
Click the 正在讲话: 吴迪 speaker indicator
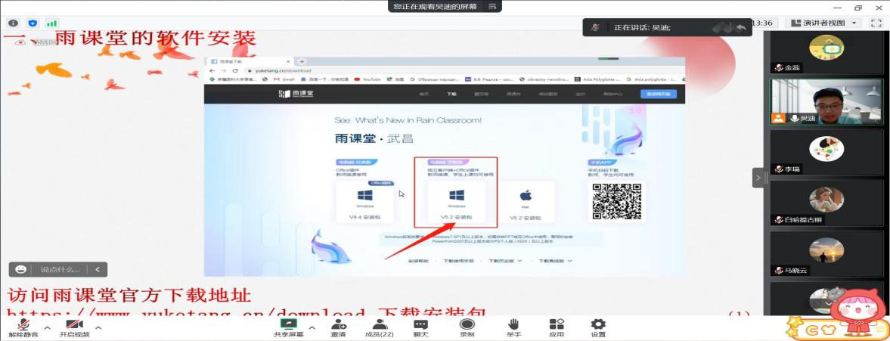click(642, 27)
